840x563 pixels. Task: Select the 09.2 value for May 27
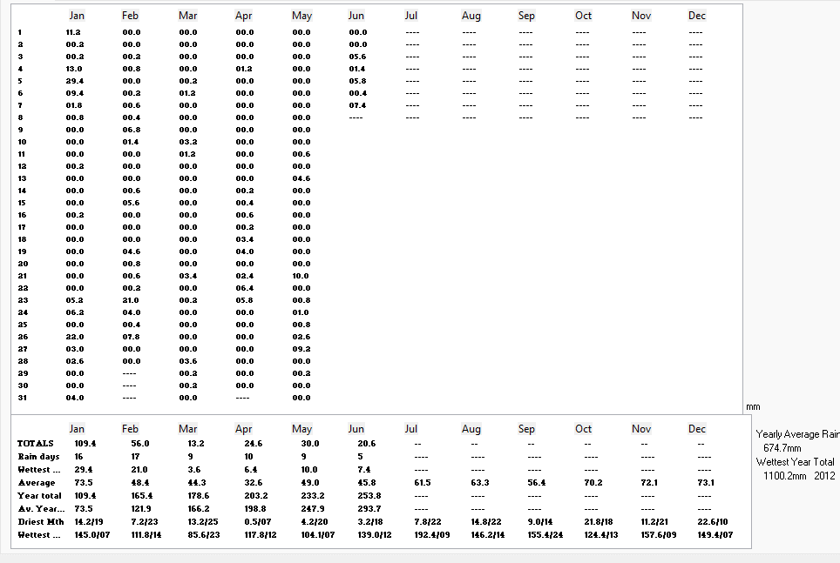click(301, 349)
